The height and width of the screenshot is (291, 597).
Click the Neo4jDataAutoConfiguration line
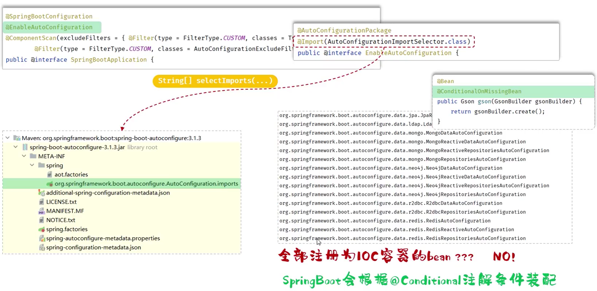pyautogui.click(x=391, y=168)
